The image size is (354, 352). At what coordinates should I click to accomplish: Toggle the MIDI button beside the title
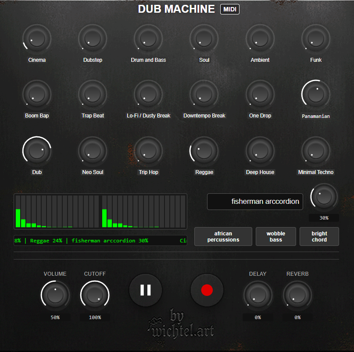(x=230, y=9)
